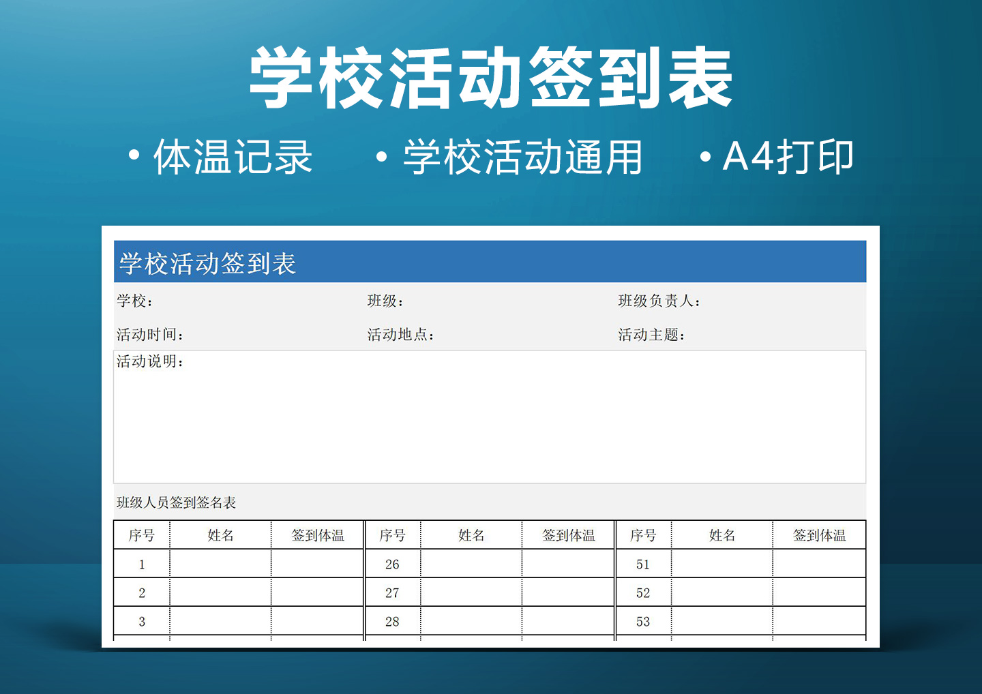Click the empty 签到体温 cell in row 27

coord(569,592)
